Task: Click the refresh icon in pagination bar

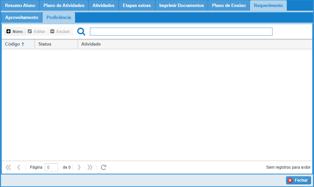Action: pyautogui.click(x=104, y=167)
